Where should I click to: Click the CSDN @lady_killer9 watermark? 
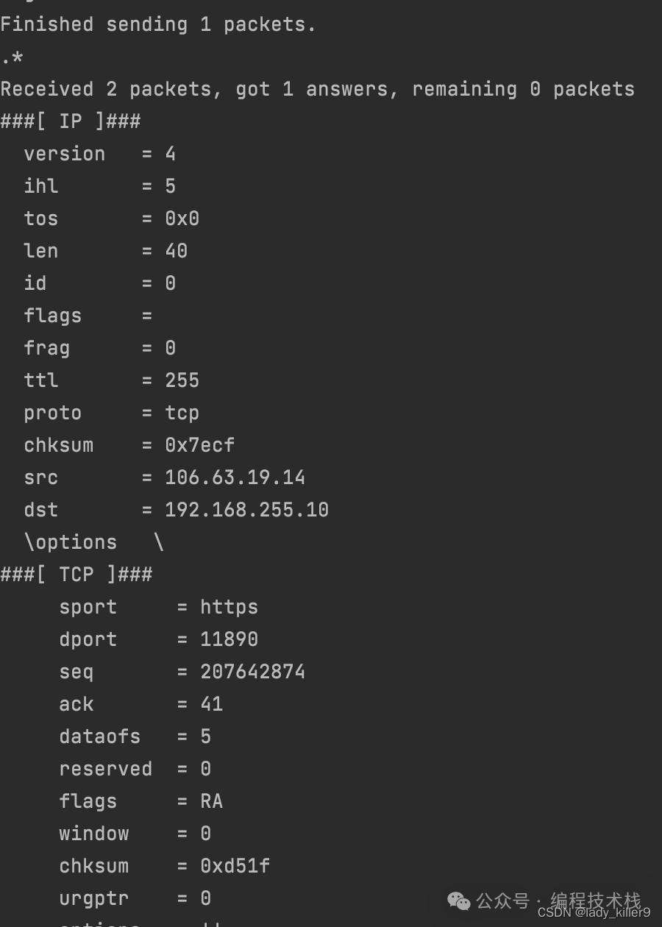pyautogui.click(x=594, y=913)
